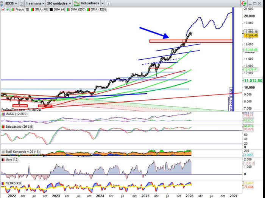265x198 pixels.
Task: Click the Mom (12) indicator icon
Action: (3, 160)
